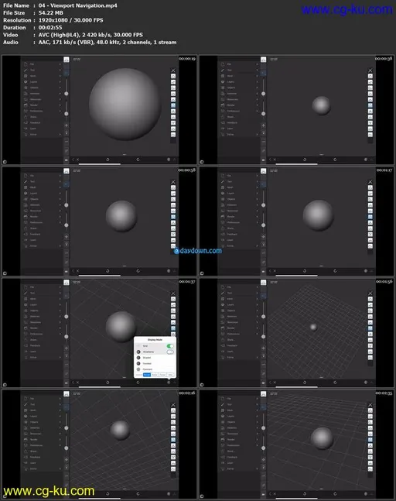Viewport: 396px width, 501px height.
Task: Enable the Wireframe switch in Display Mode popup
Action: click(170, 352)
